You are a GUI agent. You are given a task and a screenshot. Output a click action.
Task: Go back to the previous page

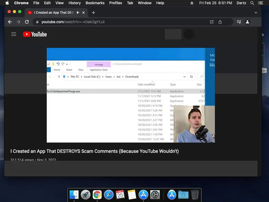click(x=10, y=22)
